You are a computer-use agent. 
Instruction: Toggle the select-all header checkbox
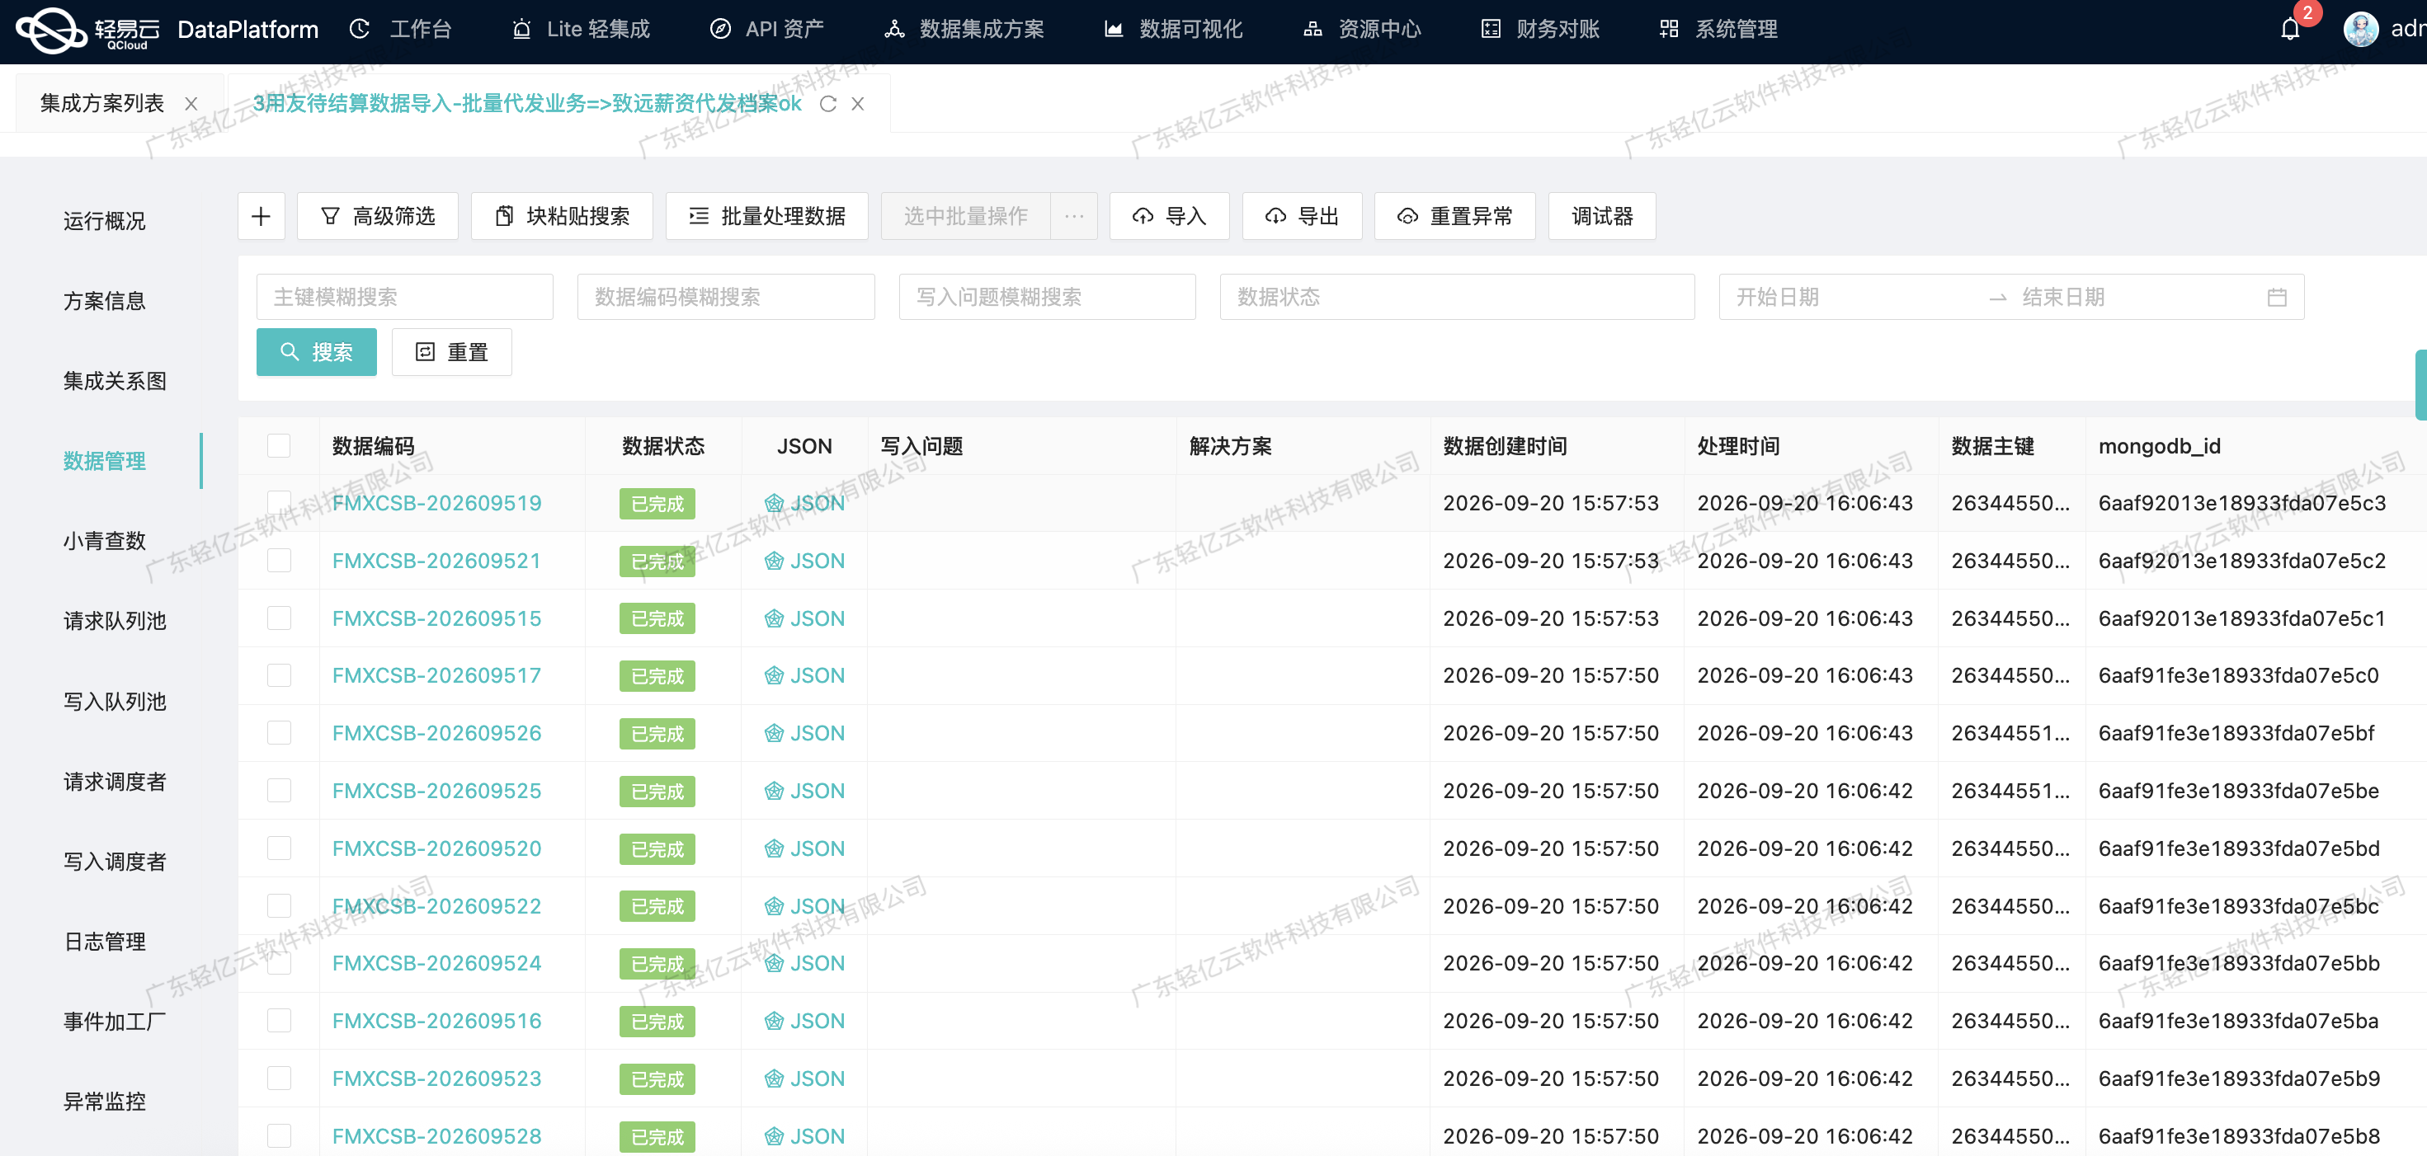pos(279,445)
